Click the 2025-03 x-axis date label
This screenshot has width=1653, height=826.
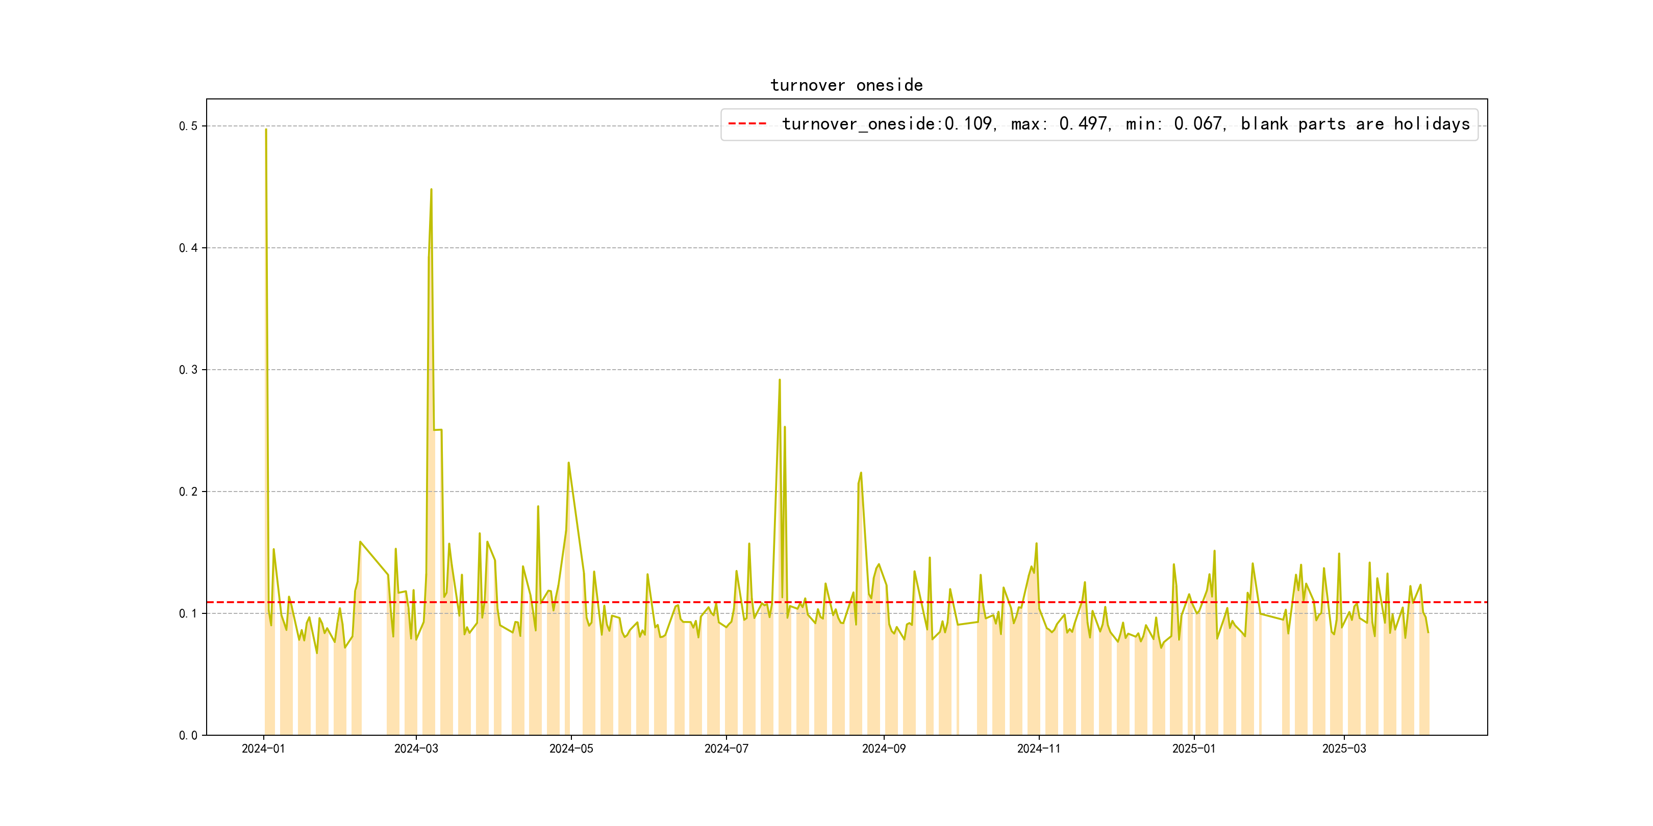[1344, 749]
